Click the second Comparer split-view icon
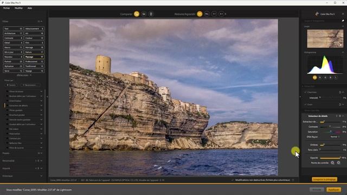The image size is (347, 195). (x=144, y=14)
